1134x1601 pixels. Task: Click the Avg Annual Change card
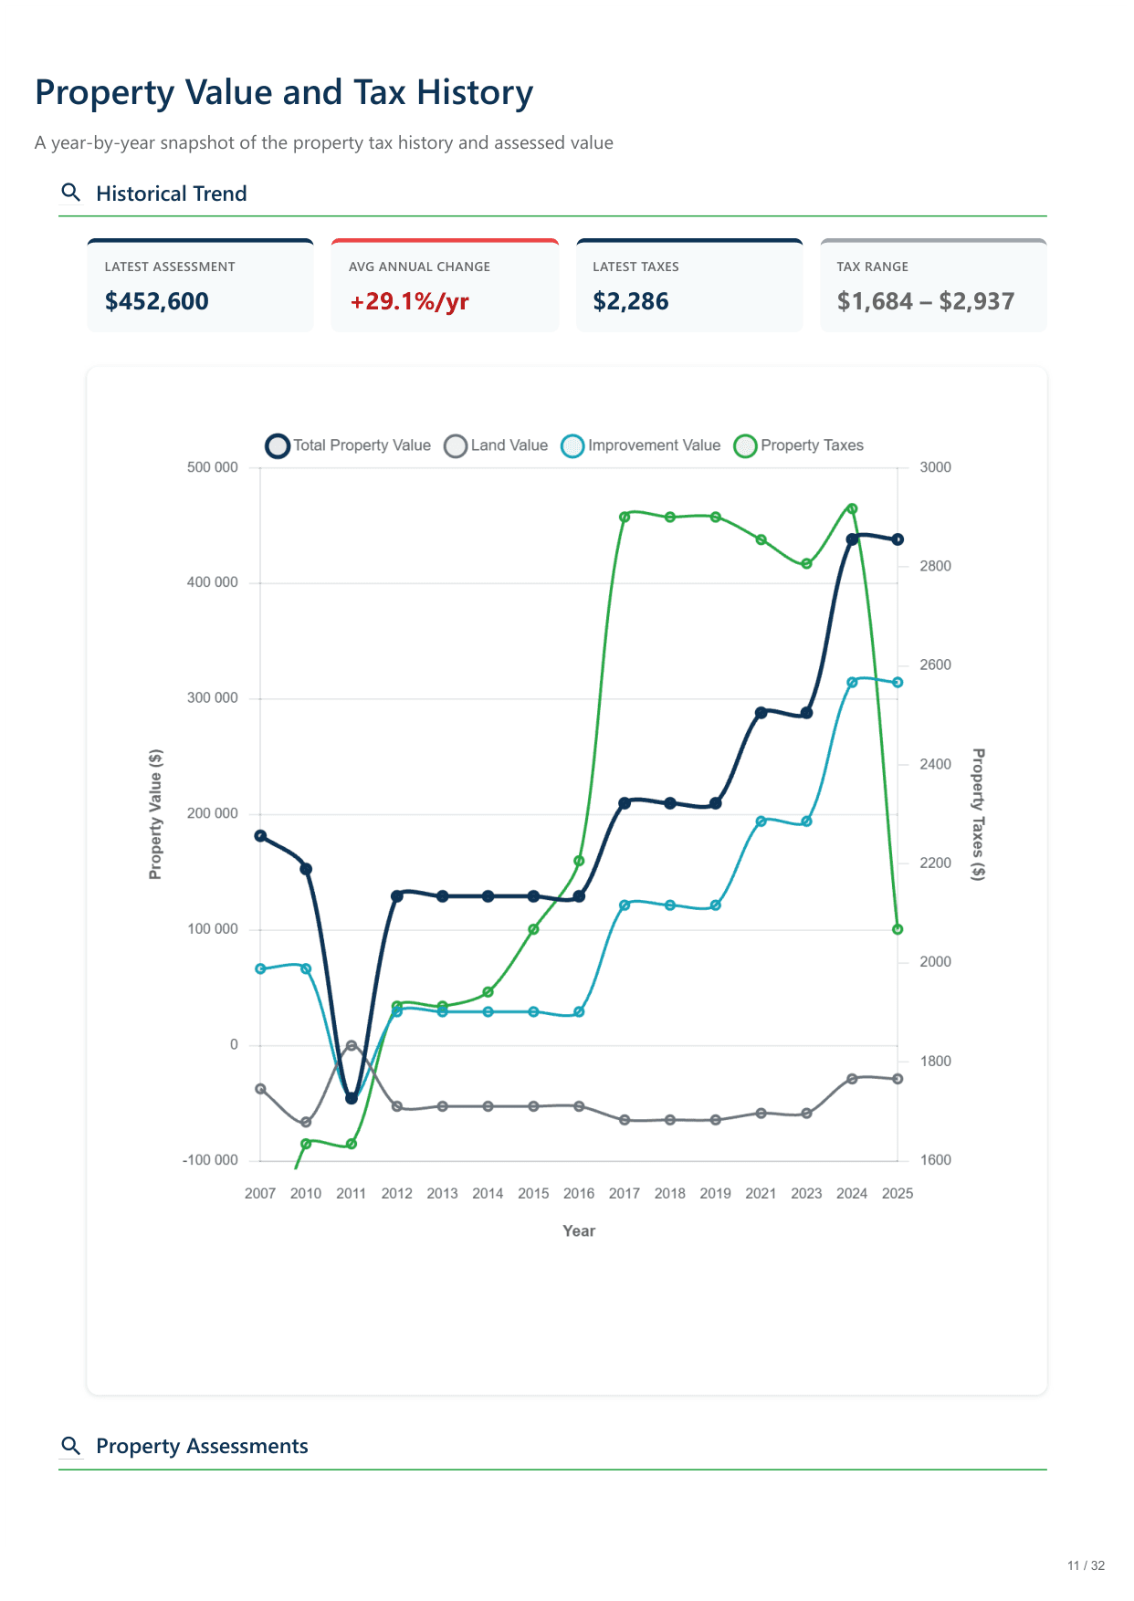click(445, 286)
